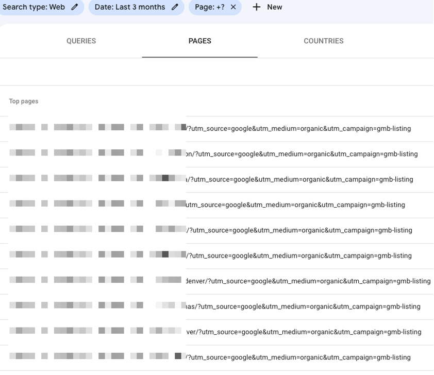Switch to the COUNTRIES tab
Viewport: 434px width, 375px height.
[323, 41]
